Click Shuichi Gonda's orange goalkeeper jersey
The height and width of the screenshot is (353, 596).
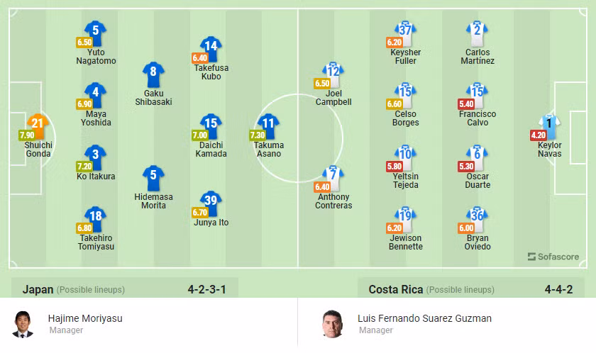click(x=38, y=124)
